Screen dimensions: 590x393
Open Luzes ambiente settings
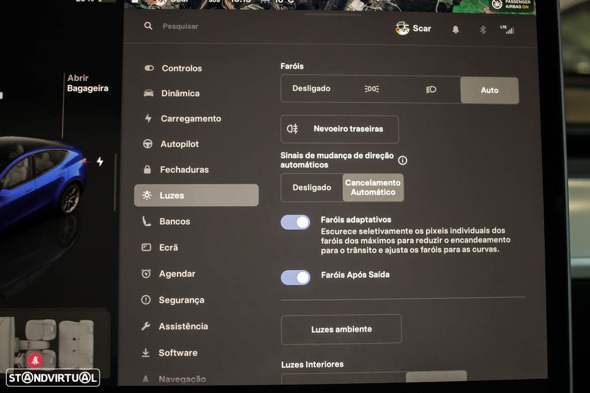point(341,329)
